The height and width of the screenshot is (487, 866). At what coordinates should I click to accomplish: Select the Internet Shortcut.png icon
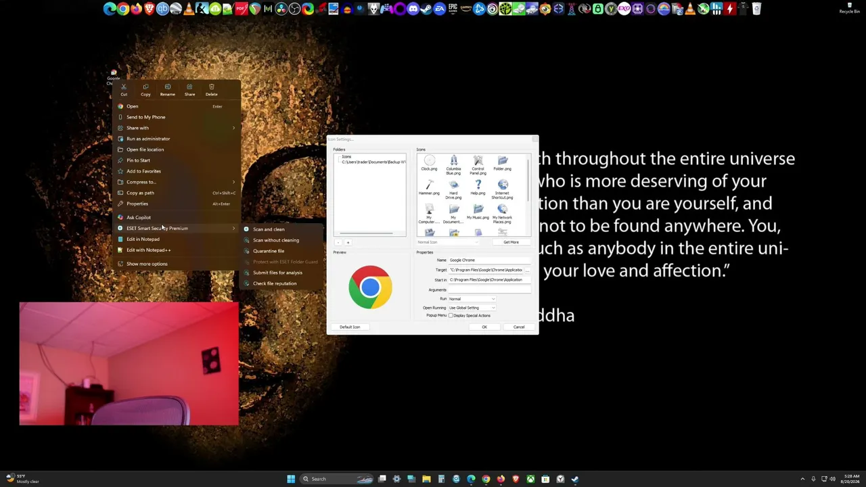coord(502,189)
